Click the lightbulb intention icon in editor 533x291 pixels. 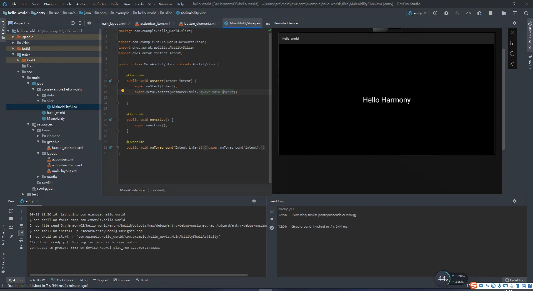click(123, 91)
